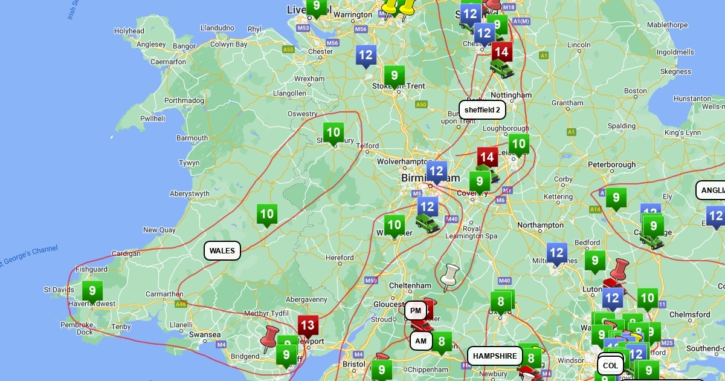
Task: Select green 10 marker near Leicester
Action: [518, 145]
